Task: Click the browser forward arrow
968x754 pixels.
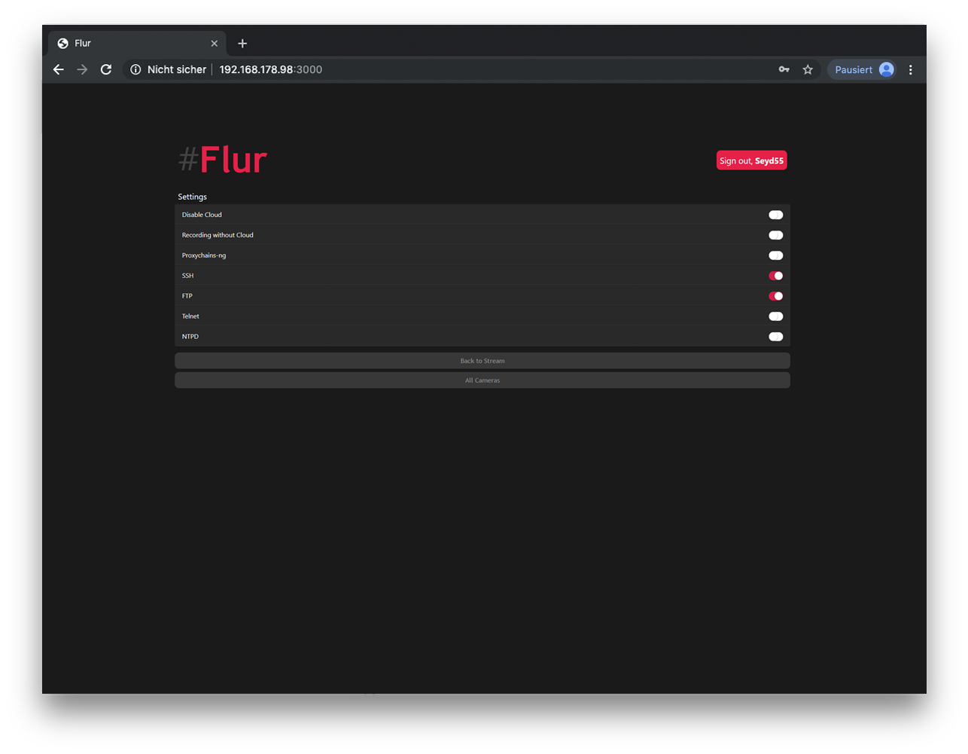Action: click(x=82, y=69)
